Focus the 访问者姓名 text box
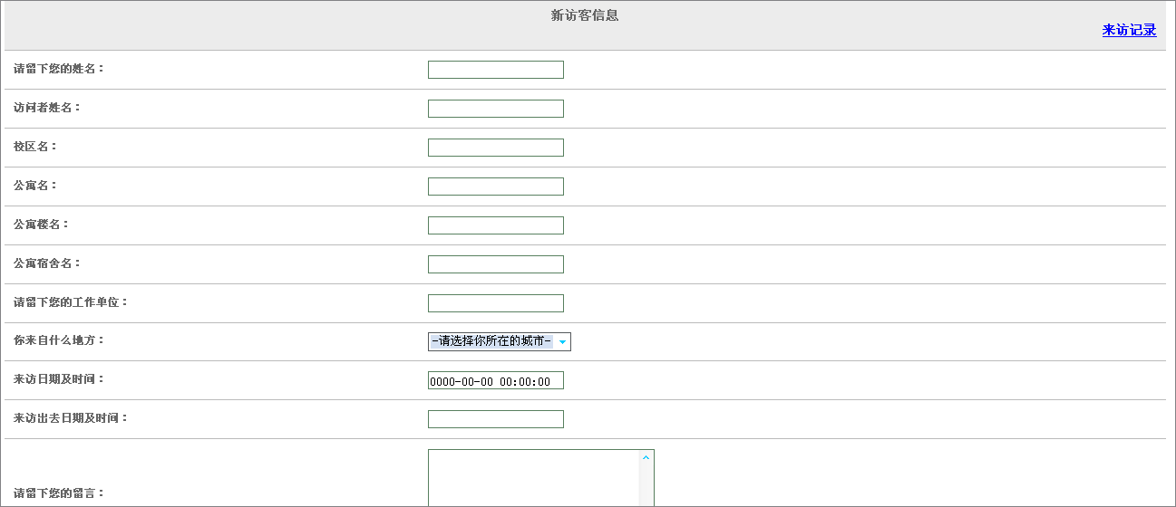Viewport: 1176px width, 507px height. click(496, 109)
